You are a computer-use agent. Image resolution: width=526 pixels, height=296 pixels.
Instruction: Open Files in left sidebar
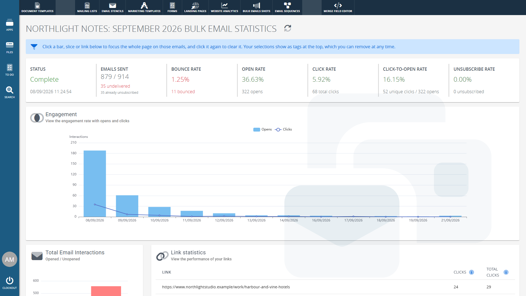[10, 47]
